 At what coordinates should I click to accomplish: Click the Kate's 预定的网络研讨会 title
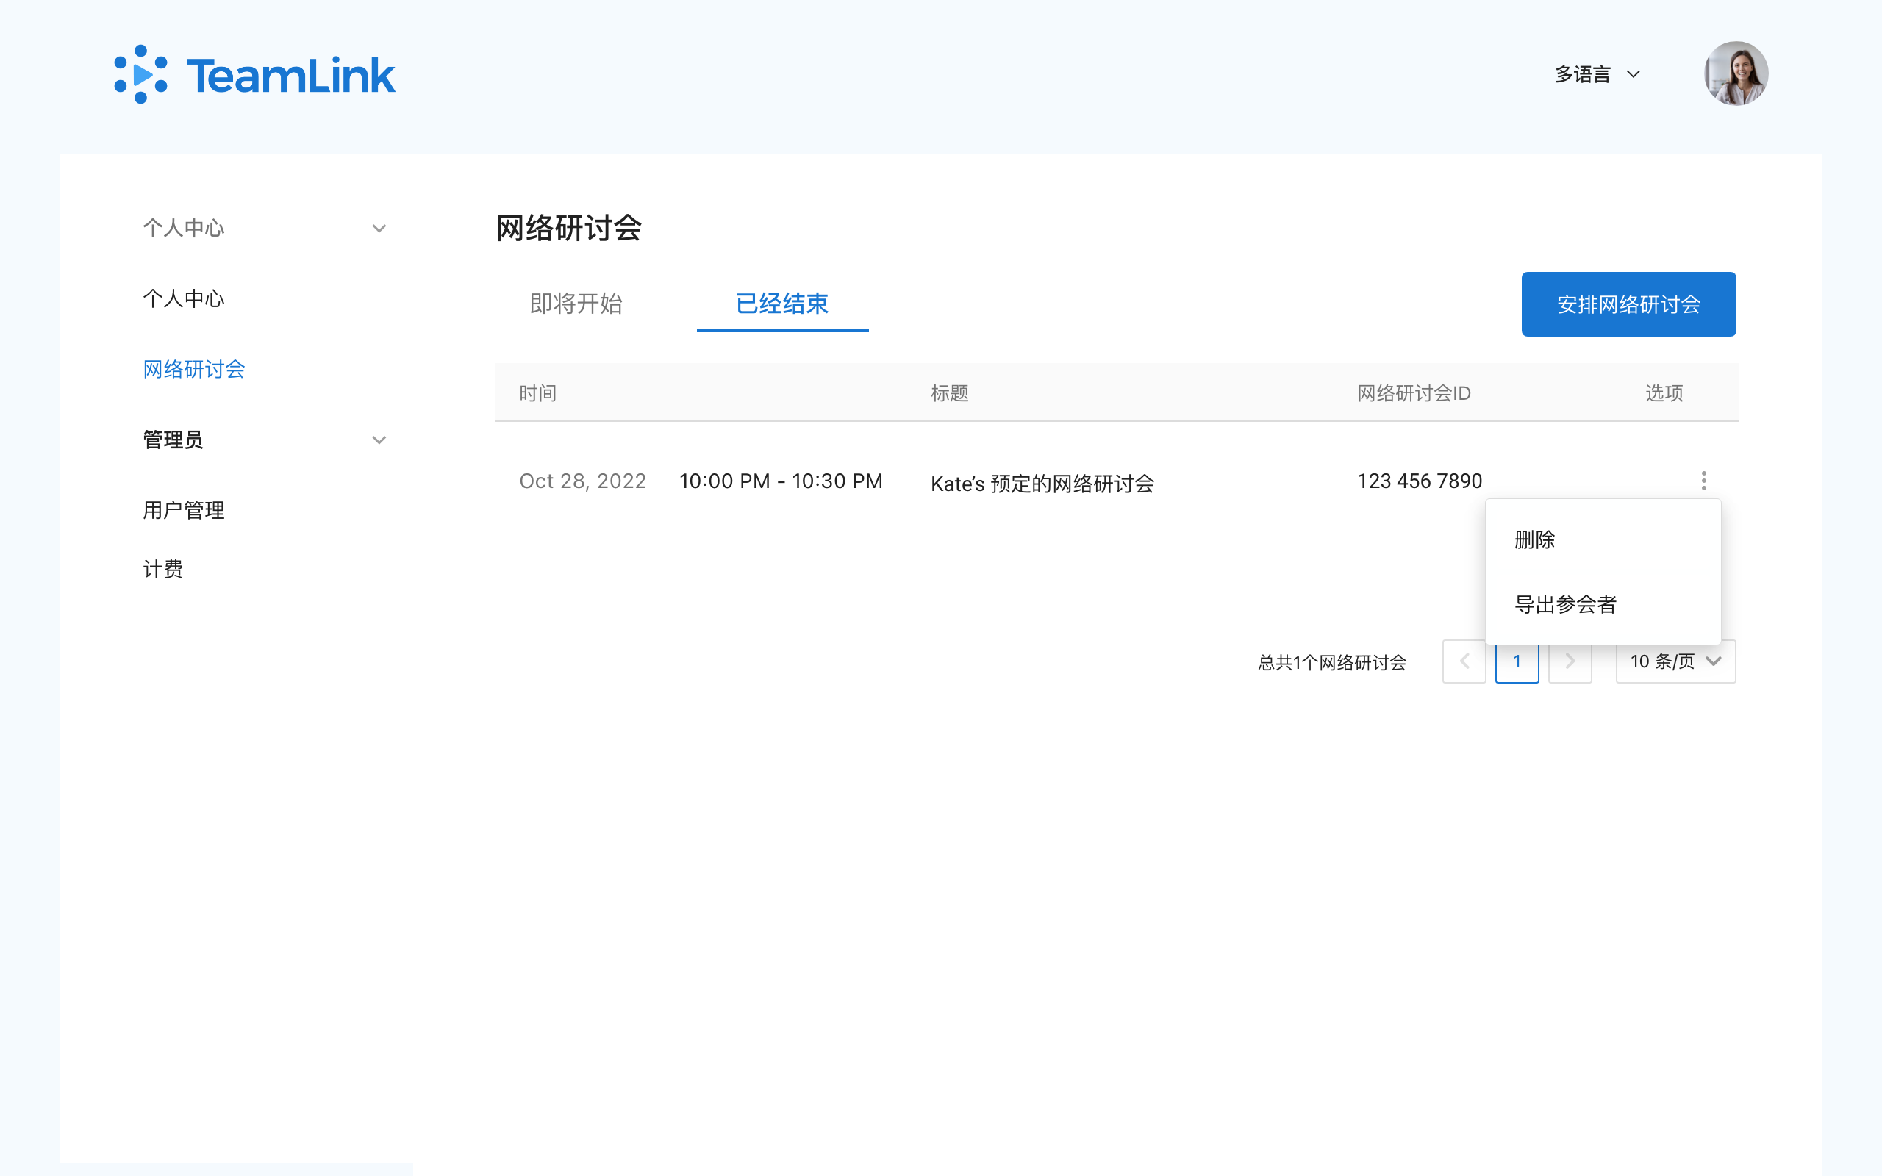[1042, 484]
